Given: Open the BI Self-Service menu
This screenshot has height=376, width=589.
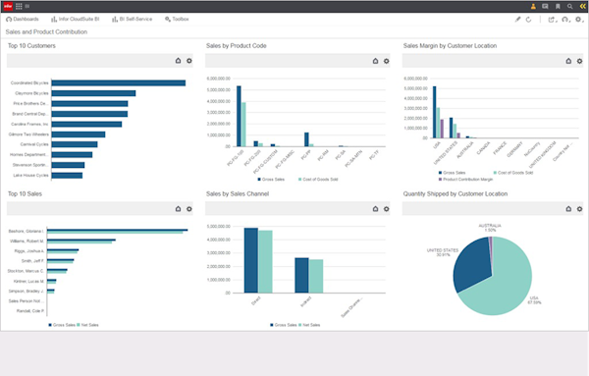Looking at the screenshot, I should [132, 19].
